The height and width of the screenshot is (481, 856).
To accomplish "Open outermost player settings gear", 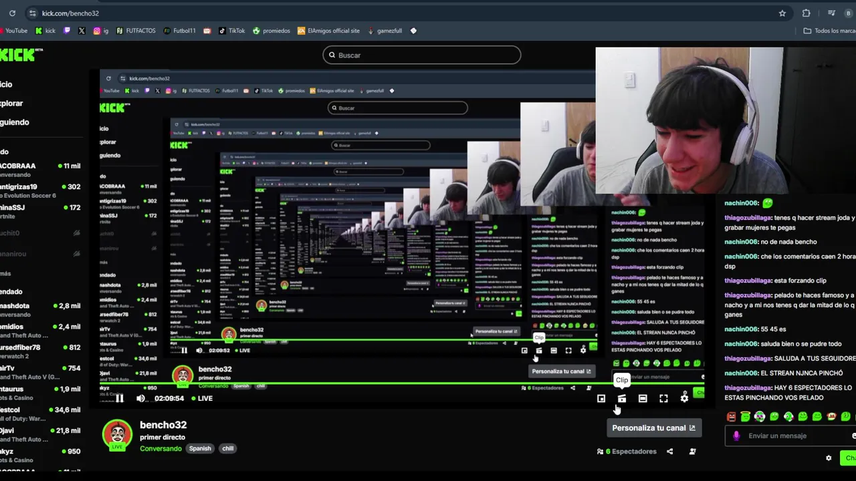I will pos(684,399).
